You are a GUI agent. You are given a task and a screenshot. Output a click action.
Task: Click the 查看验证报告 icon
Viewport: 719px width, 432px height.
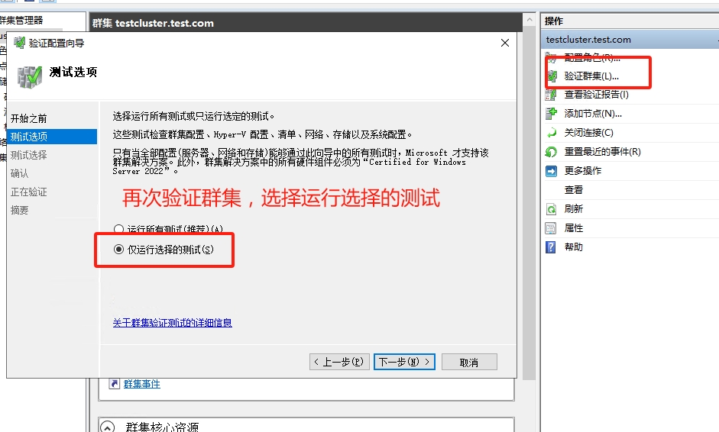551,95
